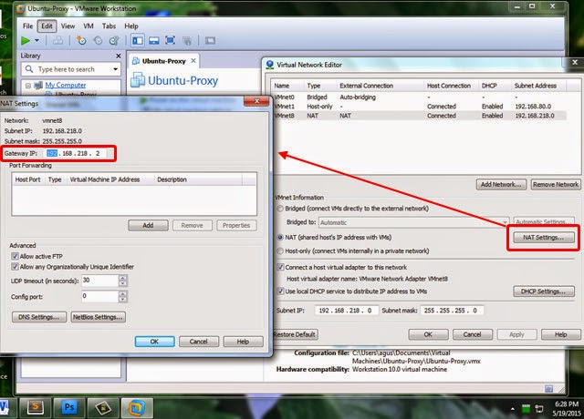Screen dimensions: 584x419
Task: Click the UDP timeout value field
Action: [99, 281]
